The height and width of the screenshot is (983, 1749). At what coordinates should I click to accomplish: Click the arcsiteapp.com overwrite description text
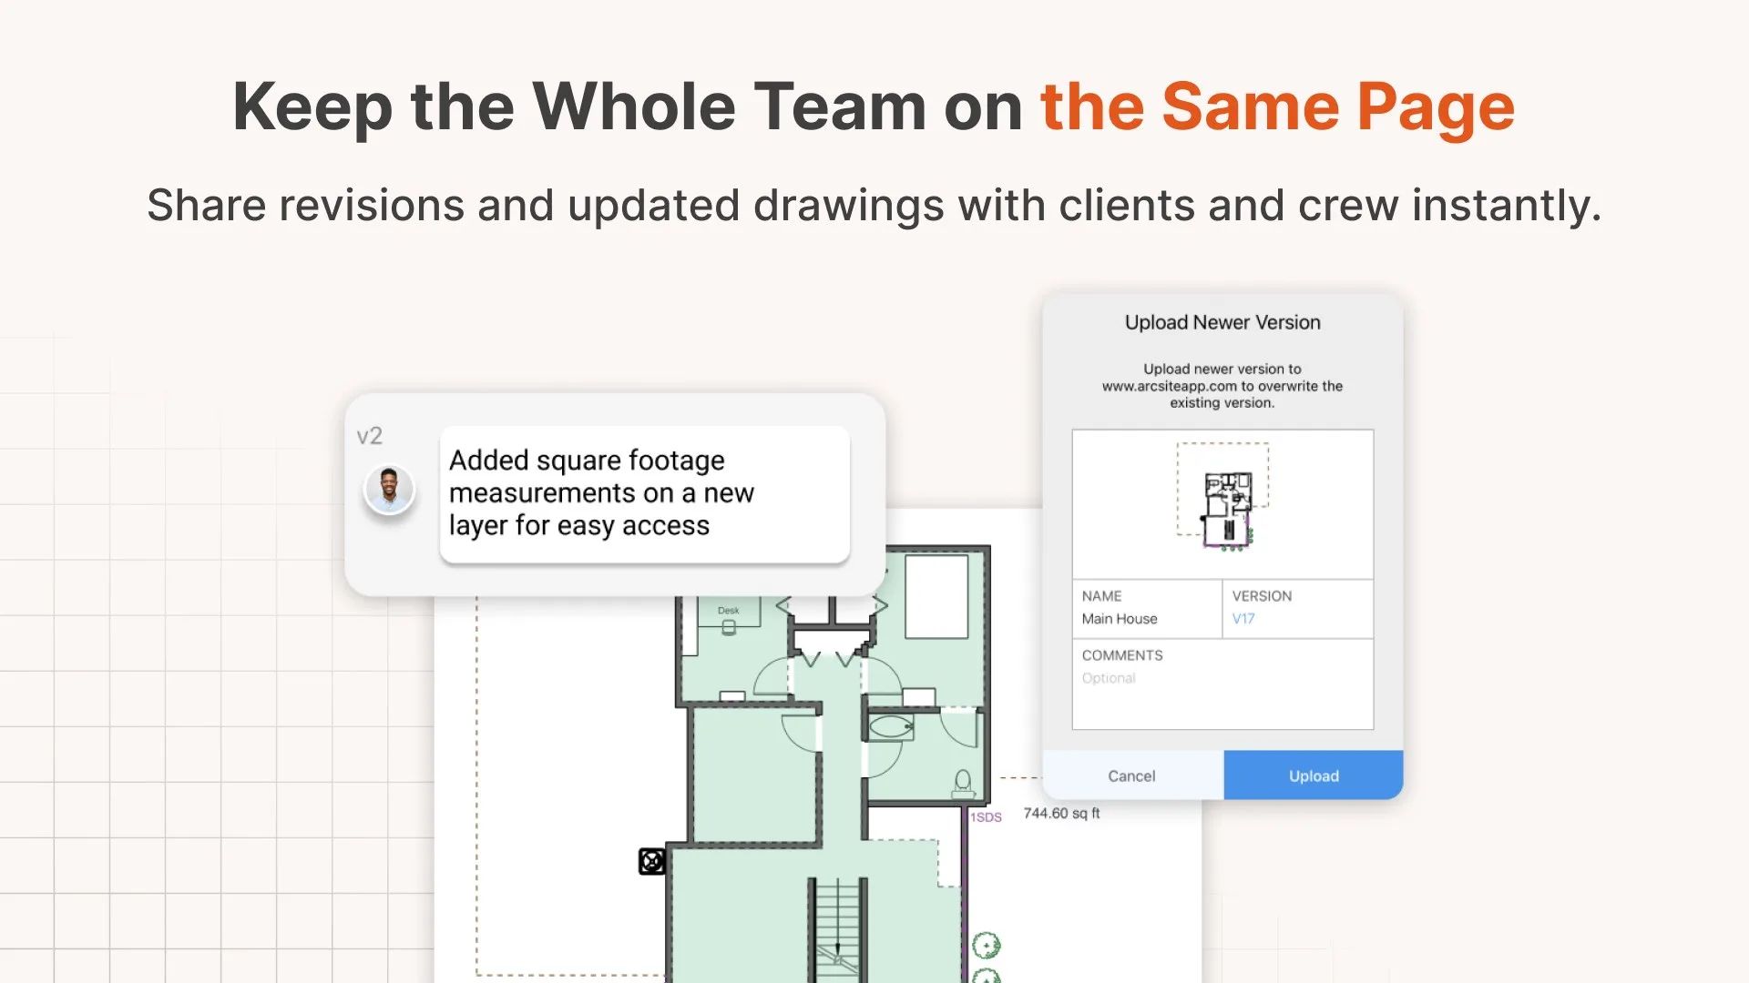[x=1222, y=386]
